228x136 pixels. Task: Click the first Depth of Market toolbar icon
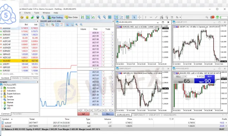click(x=42, y=25)
